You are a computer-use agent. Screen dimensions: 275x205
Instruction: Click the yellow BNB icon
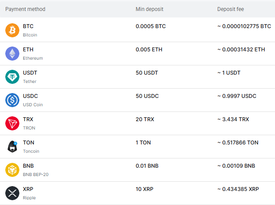coord(12,170)
